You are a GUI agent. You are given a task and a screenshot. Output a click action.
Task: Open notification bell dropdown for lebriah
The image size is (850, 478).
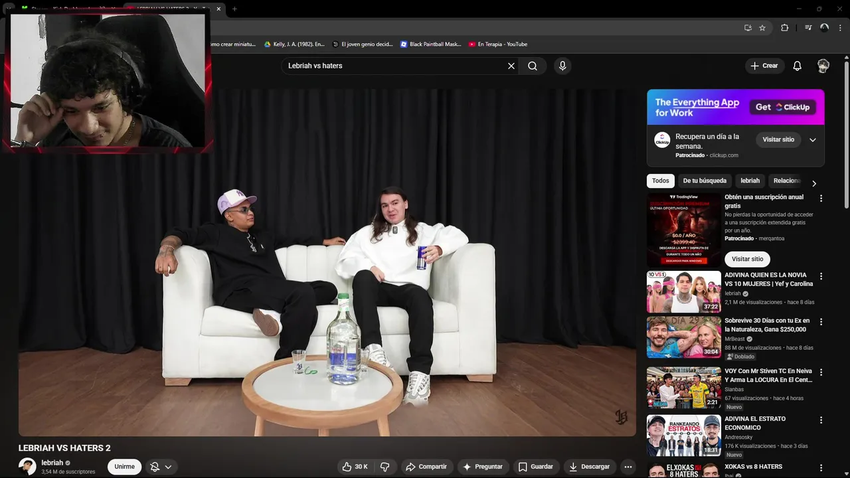coord(161,467)
